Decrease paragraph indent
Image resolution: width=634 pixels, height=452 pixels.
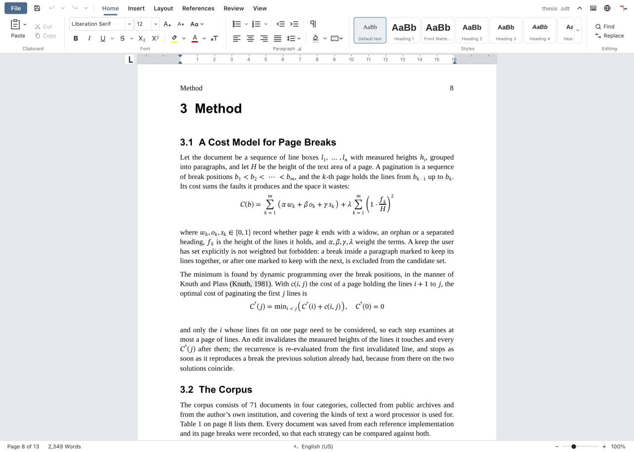[x=281, y=24]
